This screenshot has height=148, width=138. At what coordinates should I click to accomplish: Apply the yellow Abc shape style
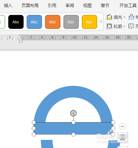click(90, 22)
